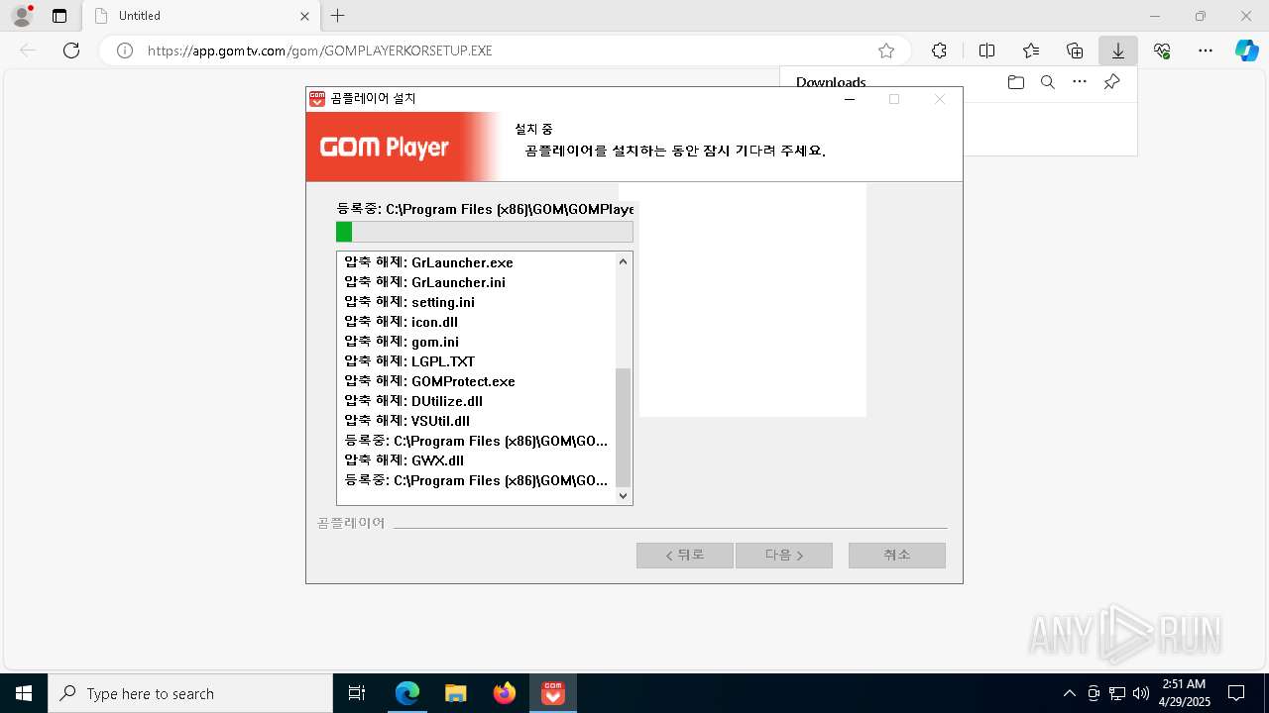Toggle split screen icon in toolbar
The height and width of the screenshot is (713, 1269).
[x=986, y=51]
